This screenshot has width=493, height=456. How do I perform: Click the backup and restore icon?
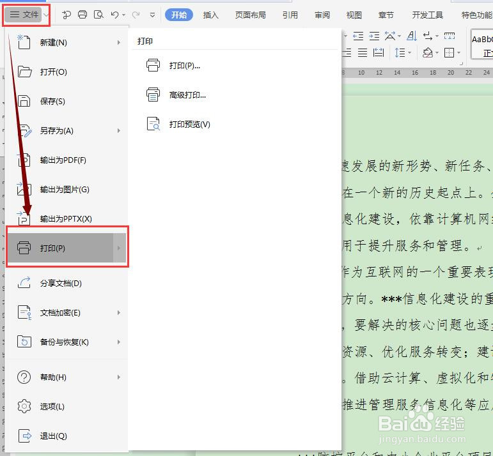click(x=24, y=341)
